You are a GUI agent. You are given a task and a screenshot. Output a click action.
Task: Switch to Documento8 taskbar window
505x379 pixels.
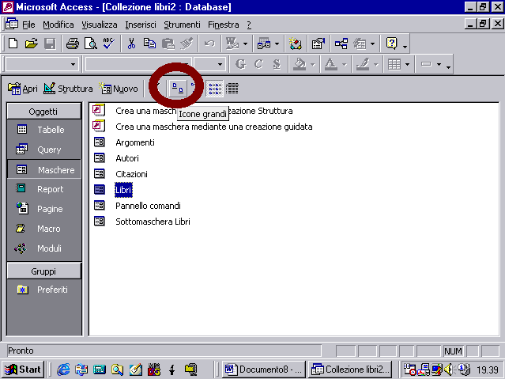pos(263,369)
